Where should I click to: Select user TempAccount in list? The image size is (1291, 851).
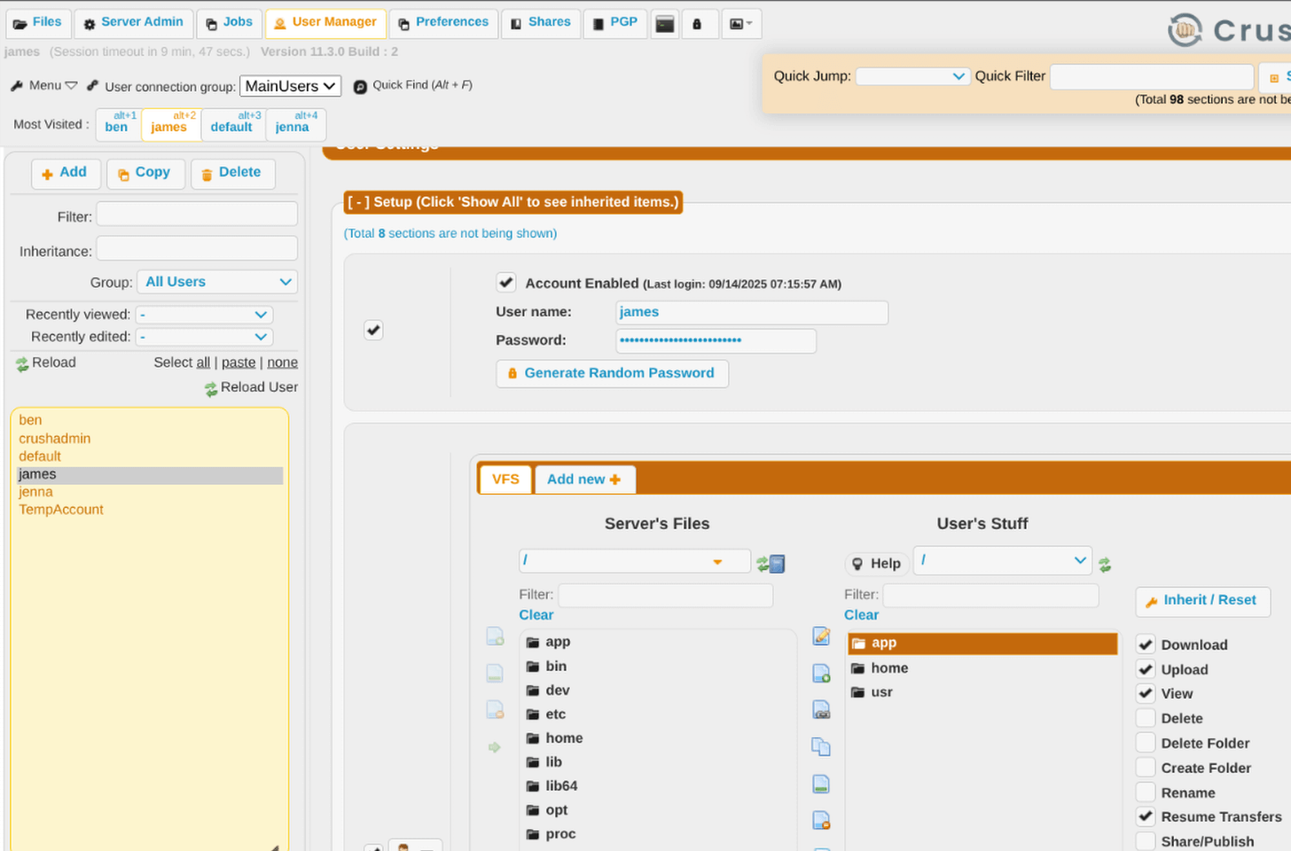point(61,510)
